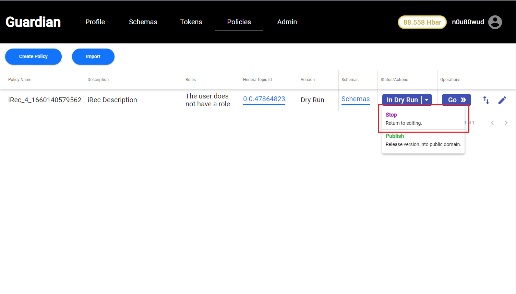The width and height of the screenshot is (516, 294).
Task: Click the pencil edit policy icon
Action: click(x=502, y=100)
